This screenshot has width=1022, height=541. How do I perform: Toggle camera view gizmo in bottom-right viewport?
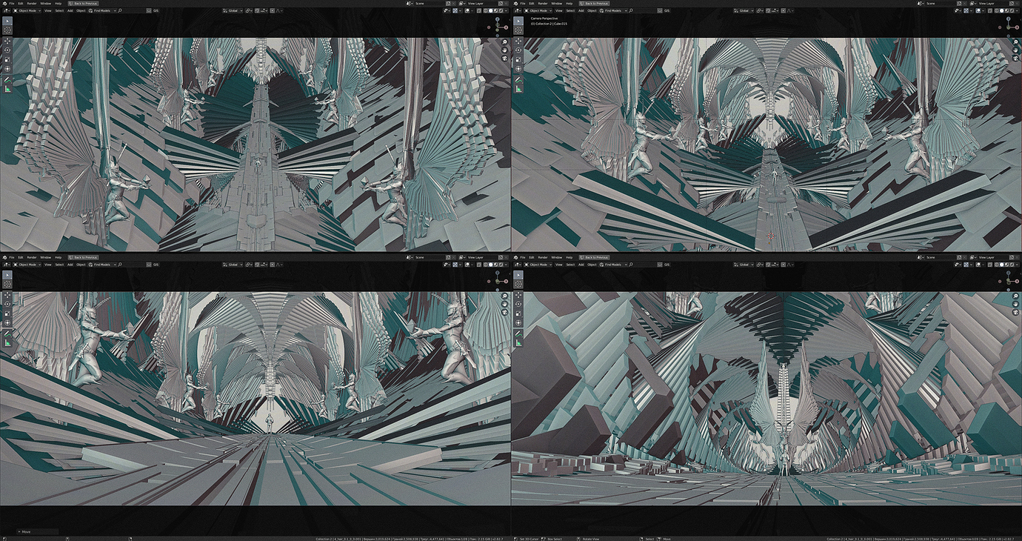1016,313
